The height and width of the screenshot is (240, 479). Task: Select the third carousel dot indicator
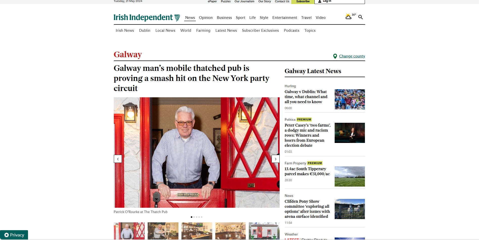[197, 217]
